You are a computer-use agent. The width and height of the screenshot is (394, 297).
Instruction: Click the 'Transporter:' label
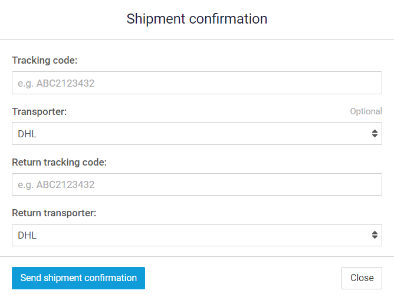click(40, 111)
